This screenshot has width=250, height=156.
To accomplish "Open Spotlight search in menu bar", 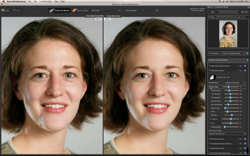I will [x=246, y=1].
